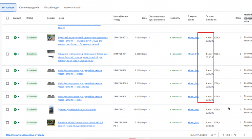252x139 pixels.
Task: Select checkbox for product XRM-Y61-RDL
Action: (8, 96)
